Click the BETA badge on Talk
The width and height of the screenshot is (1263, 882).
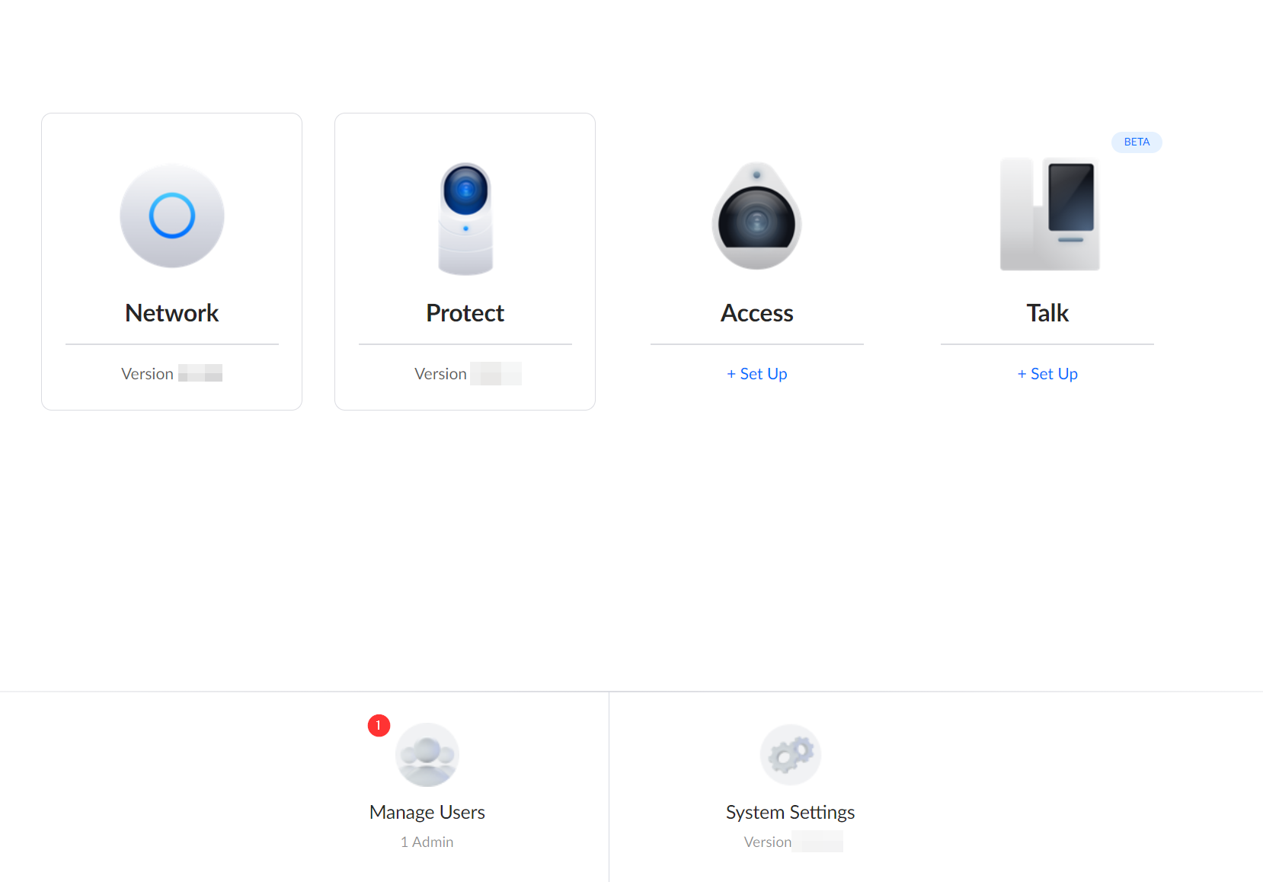(1136, 142)
